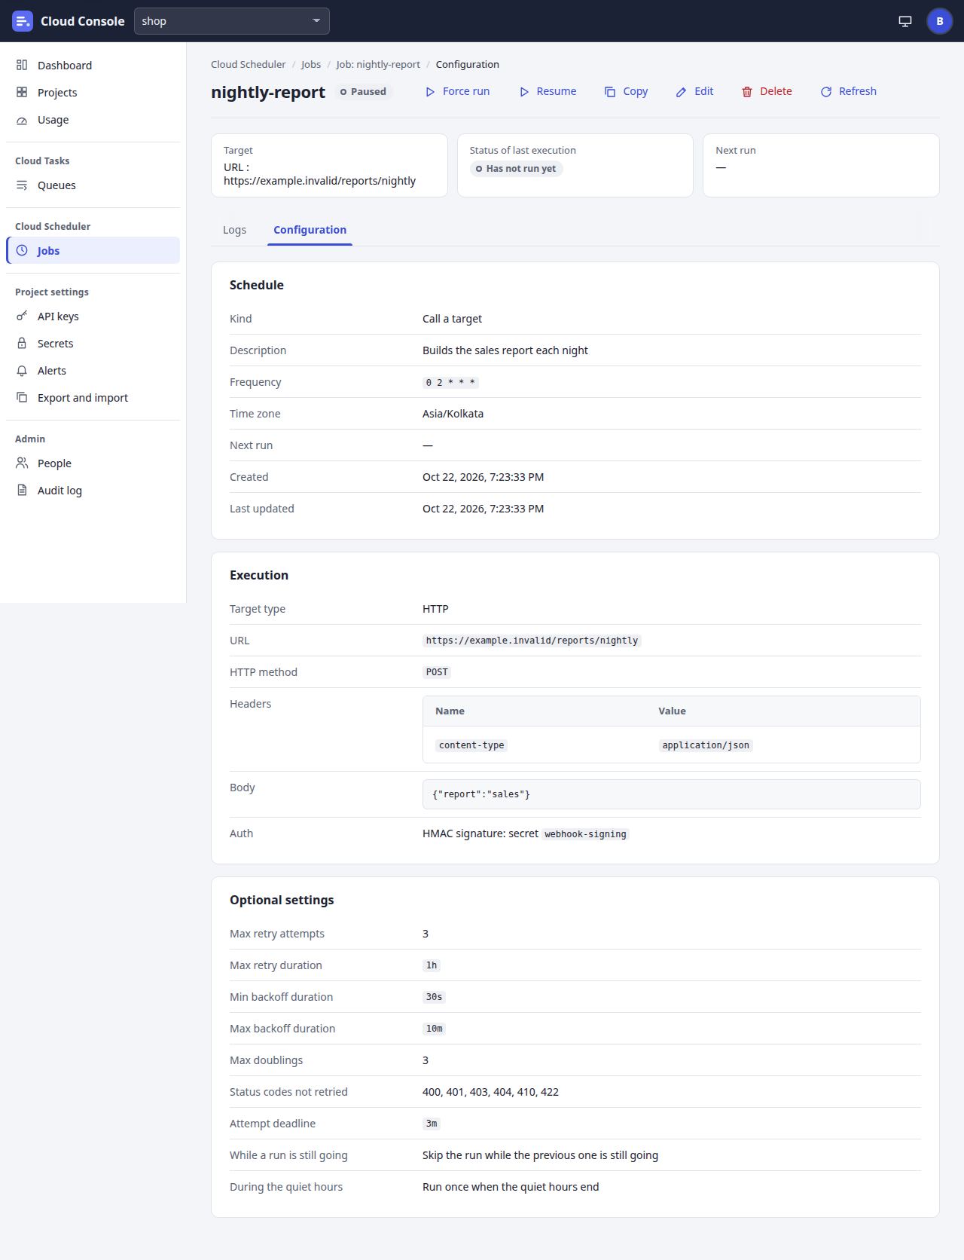Image resolution: width=964 pixels, height=1260 pixels.
Task: Click the Job: nightly-report breadcrumb
Action: (x=378, y=65)
